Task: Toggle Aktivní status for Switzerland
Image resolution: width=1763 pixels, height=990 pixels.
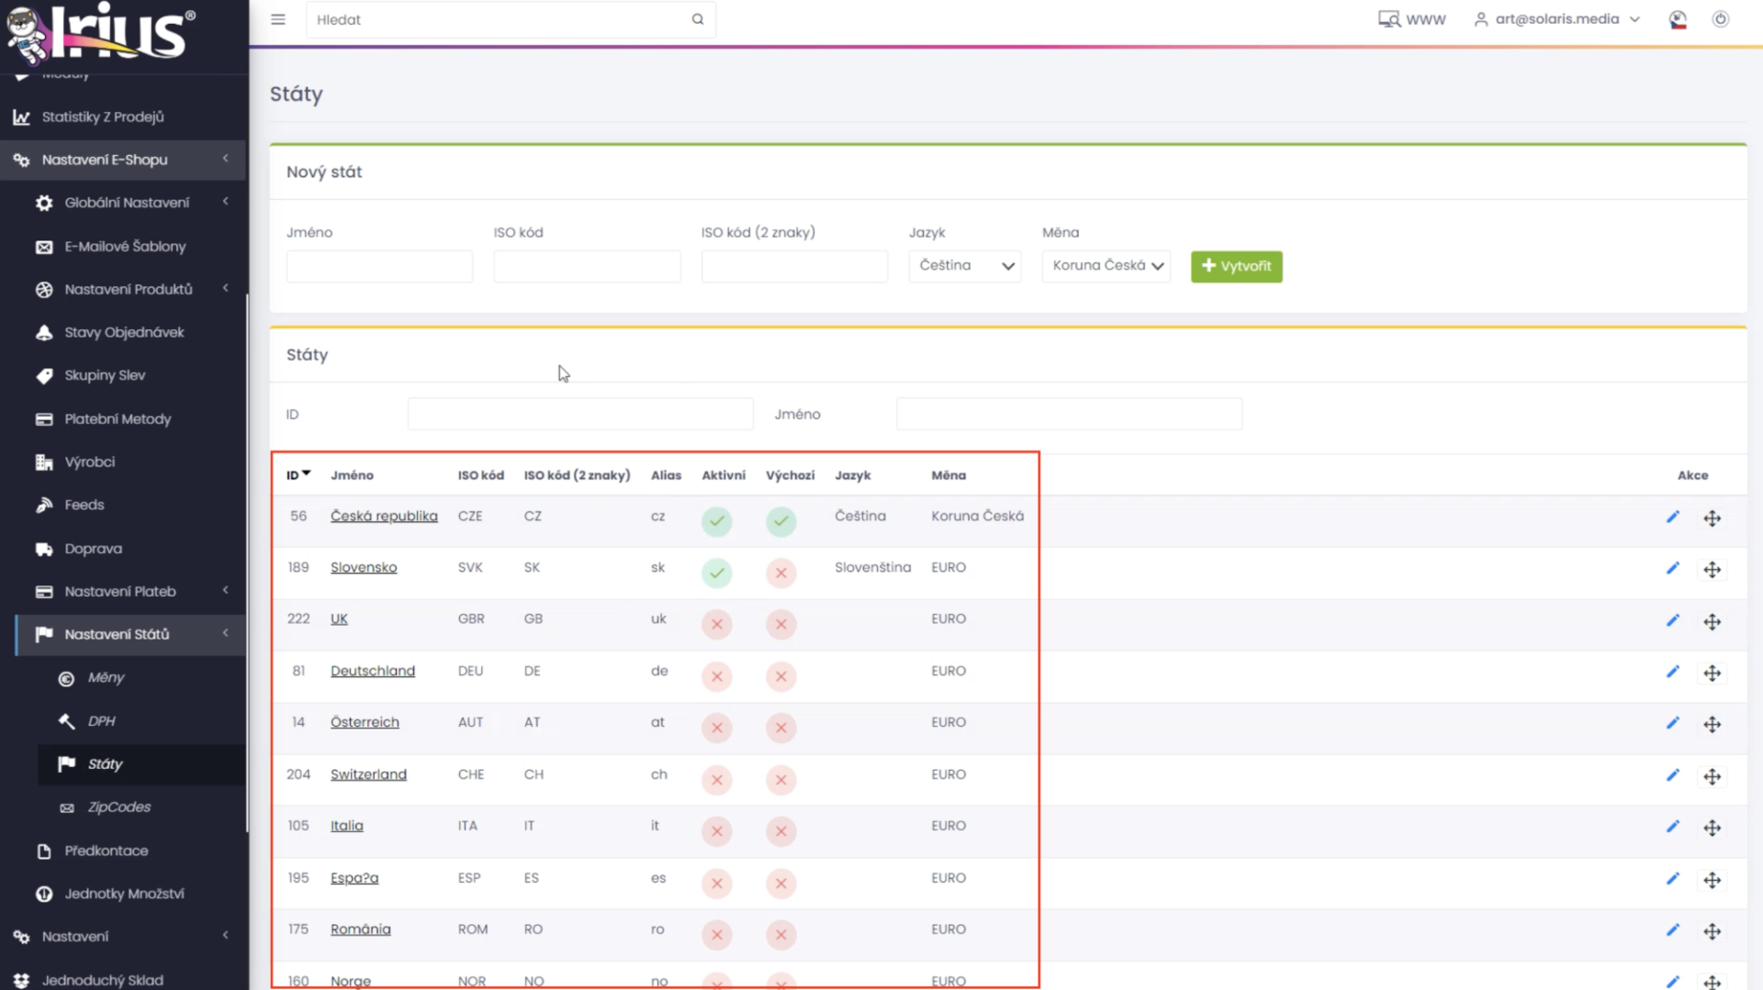Action: pos(717,781)
